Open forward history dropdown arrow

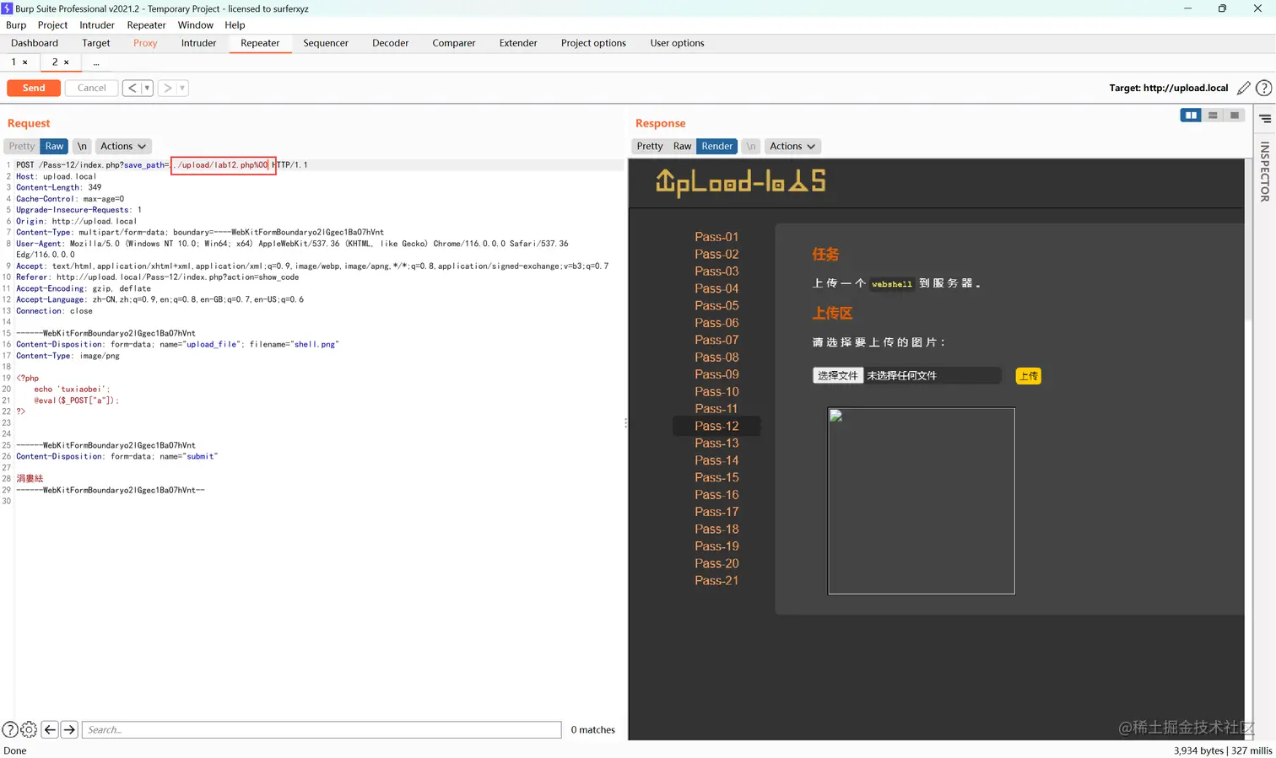click(182, 88)
